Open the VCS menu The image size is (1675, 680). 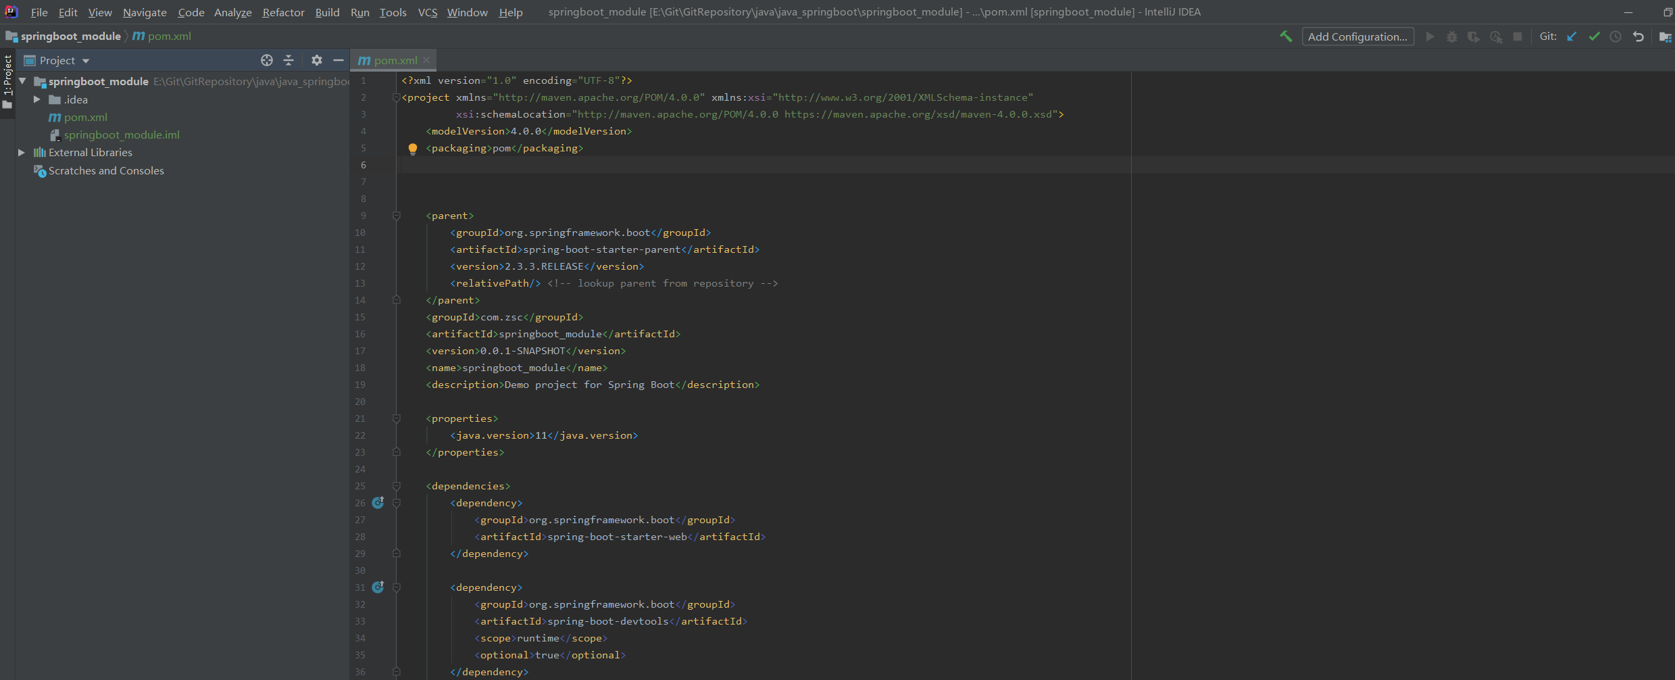click(428, 12)
